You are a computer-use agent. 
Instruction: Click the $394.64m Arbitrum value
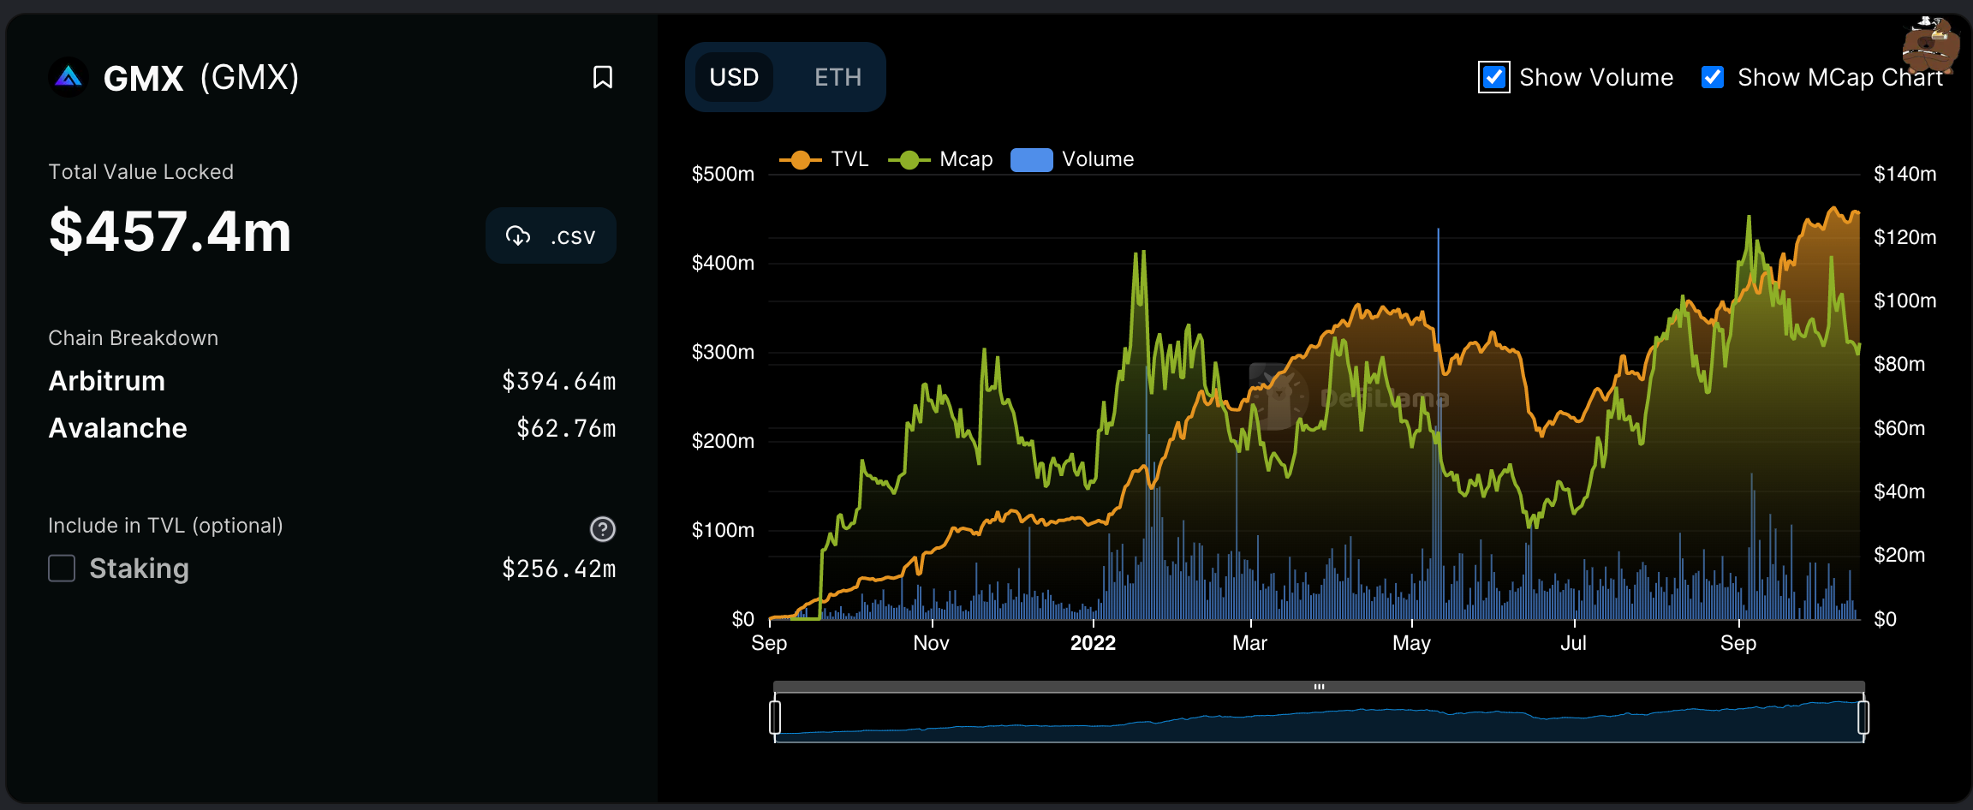coord(558,381)
